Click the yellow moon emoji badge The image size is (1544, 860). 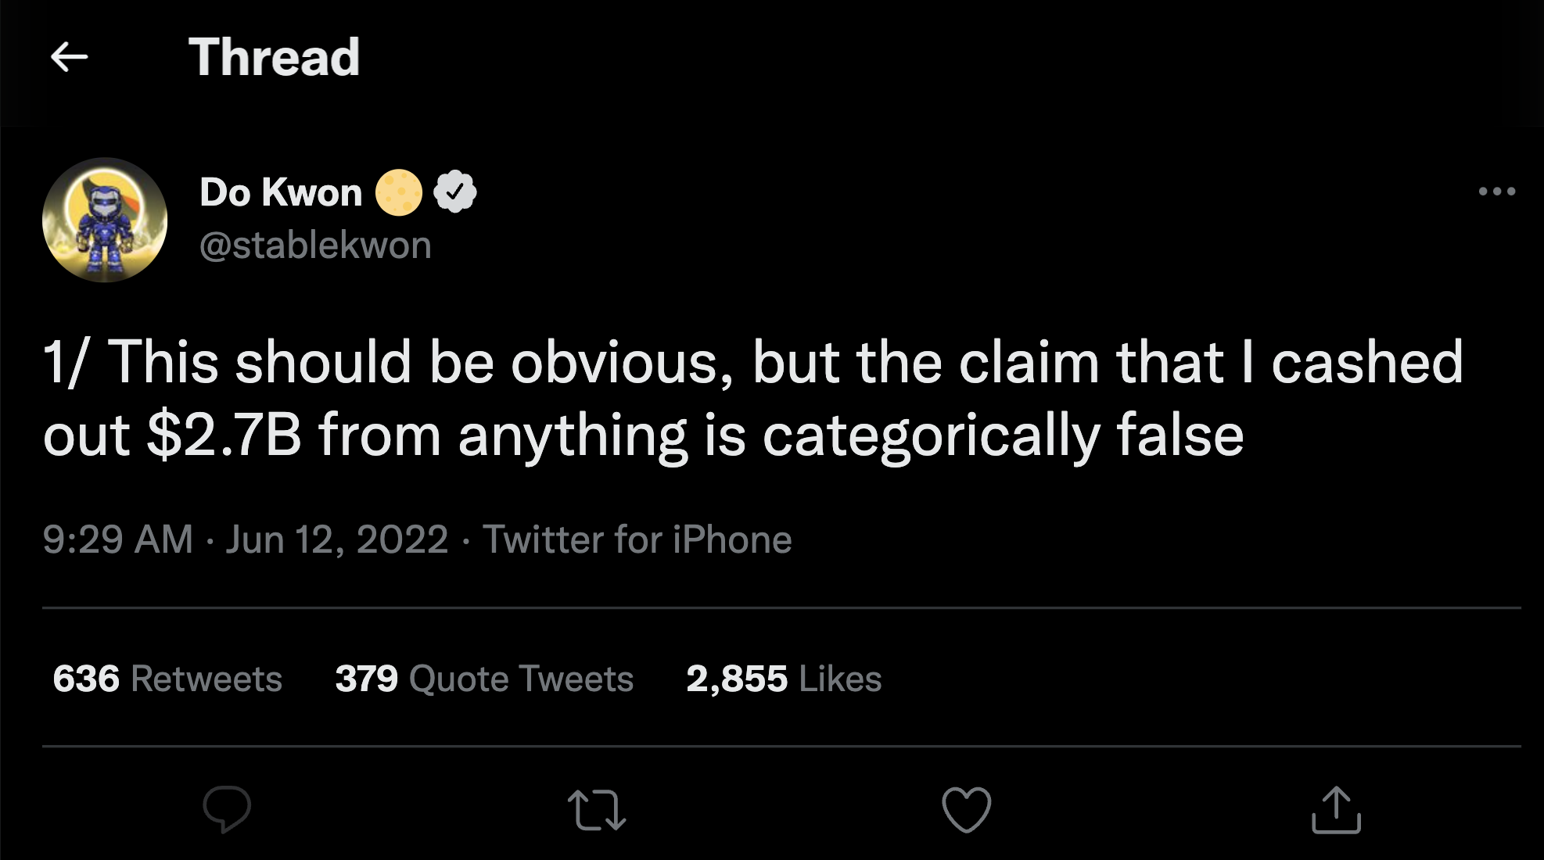tap(399, 192)
